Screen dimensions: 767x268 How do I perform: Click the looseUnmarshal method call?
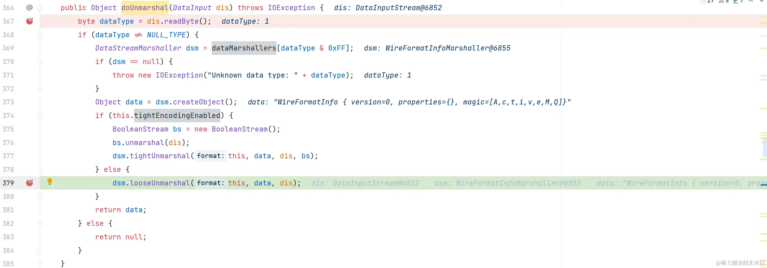point(160,183)
